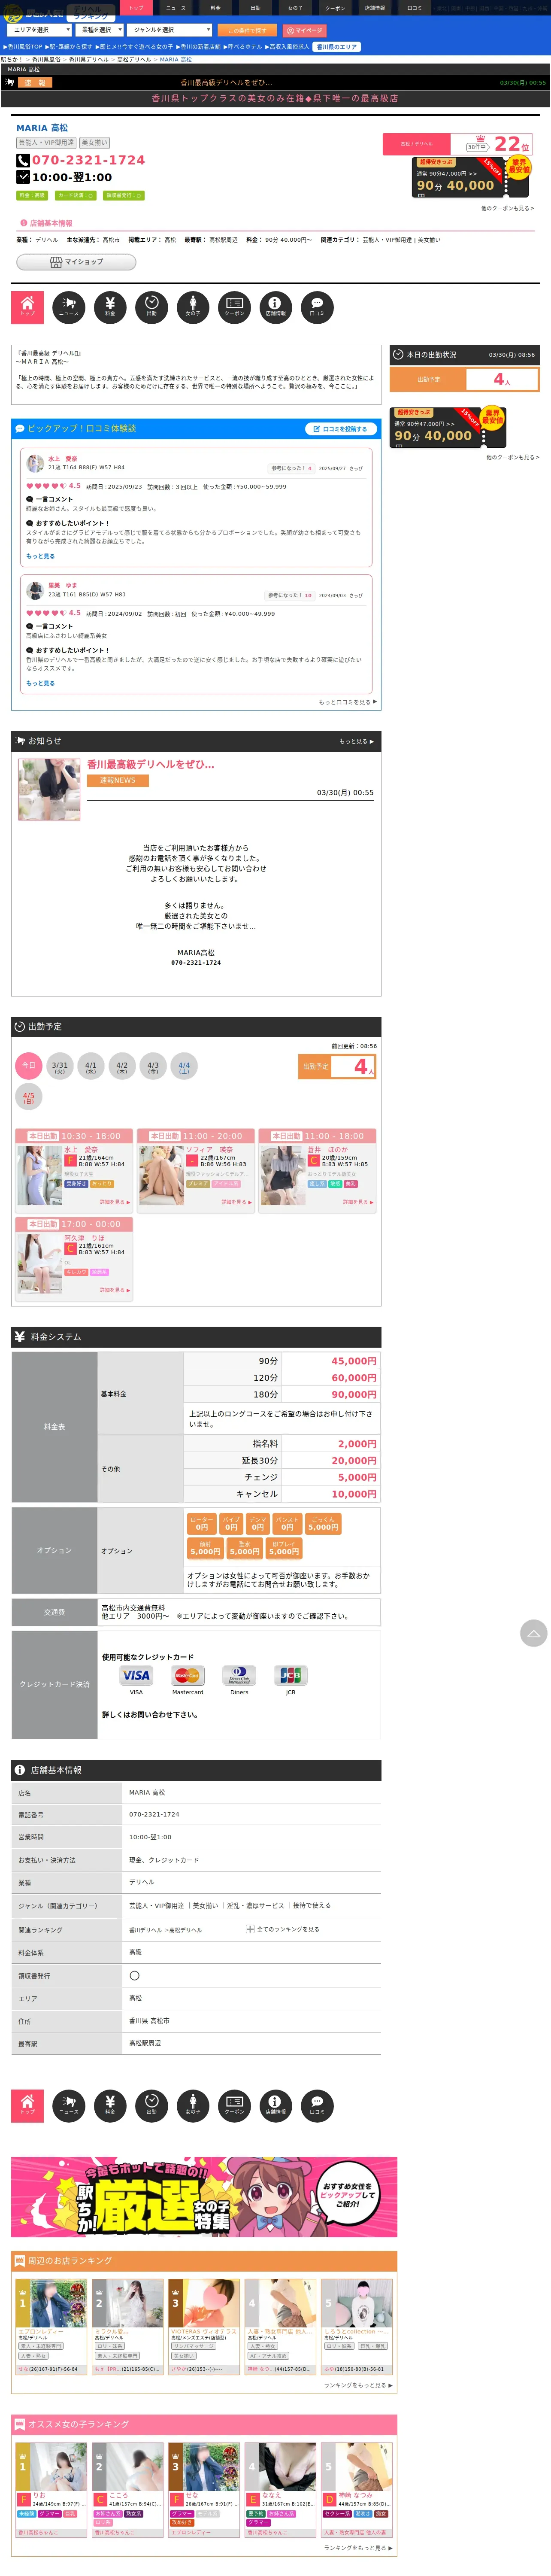Click 詳細を見る on 水上 愛奈 card

(x=115, y=1202)
